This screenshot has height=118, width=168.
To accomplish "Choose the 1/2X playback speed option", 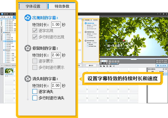I will coord(101,61).
